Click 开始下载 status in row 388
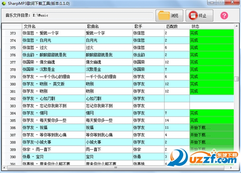 point(212,142)
